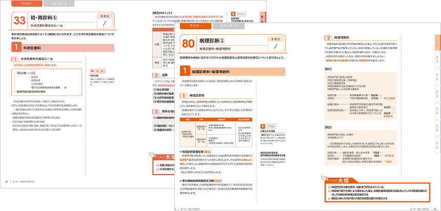441x211 pixels.
Task: Click the 【例2】 label
Action: pyautogui.click(x=328, y=128)
